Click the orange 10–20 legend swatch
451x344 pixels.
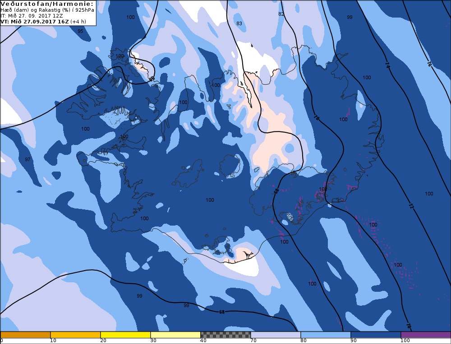[x=75, y=335]
